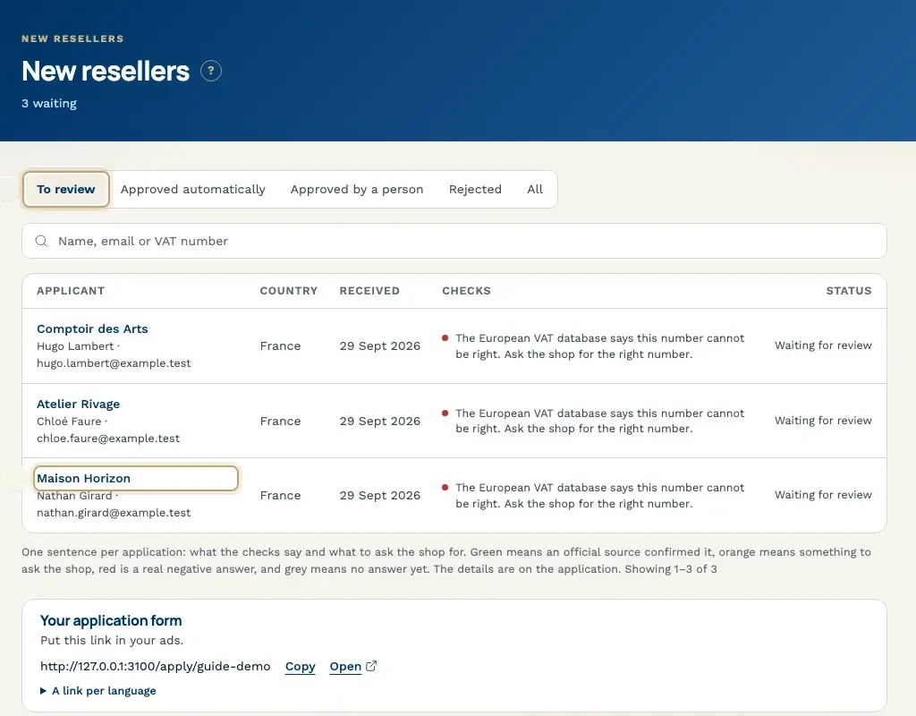This screenshot has height=716, width=916.
Task: Click the NEW RESELLERS breadcrumb label
Action: (72, 38)
